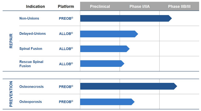Click the PREOB platform for Non-Unions
The height and width of the screenshot is (111, 201).
coord(66,18)
